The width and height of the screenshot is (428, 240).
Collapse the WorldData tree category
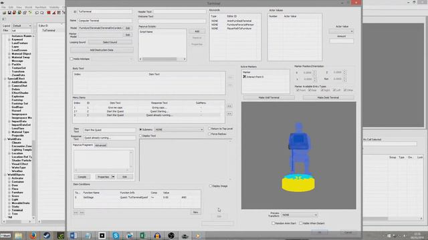pyautogui.click(x=5, y=139)
